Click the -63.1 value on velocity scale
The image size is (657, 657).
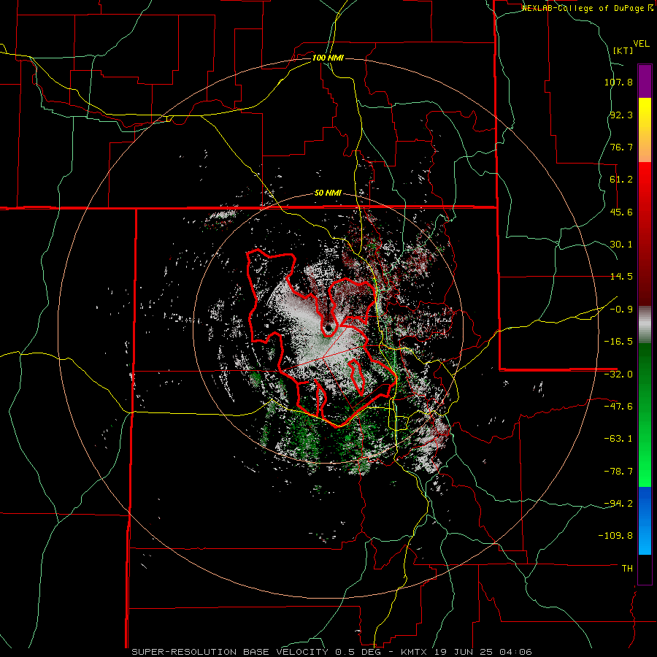pyautogui.click(x=618, y=439)
